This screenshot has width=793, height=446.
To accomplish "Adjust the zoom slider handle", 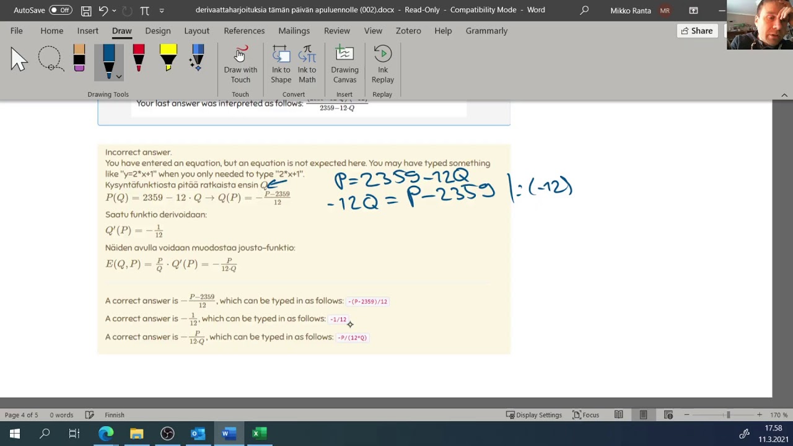I will (x=728, y=415).
